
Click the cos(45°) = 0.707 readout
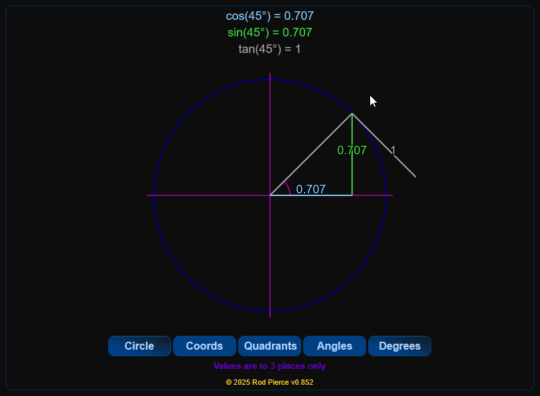point(269,16)
